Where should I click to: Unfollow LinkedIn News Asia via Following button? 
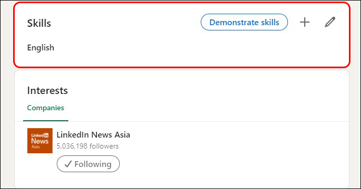coord(88,164)
